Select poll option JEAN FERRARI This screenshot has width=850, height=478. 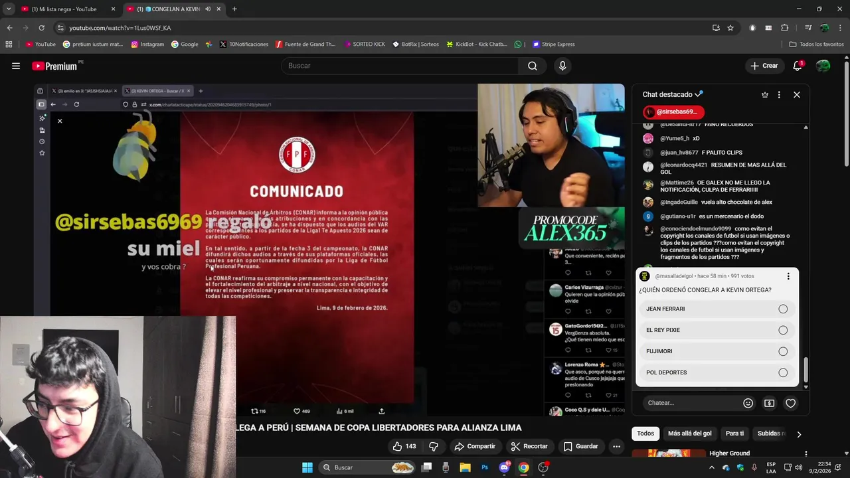pos(717,309)
